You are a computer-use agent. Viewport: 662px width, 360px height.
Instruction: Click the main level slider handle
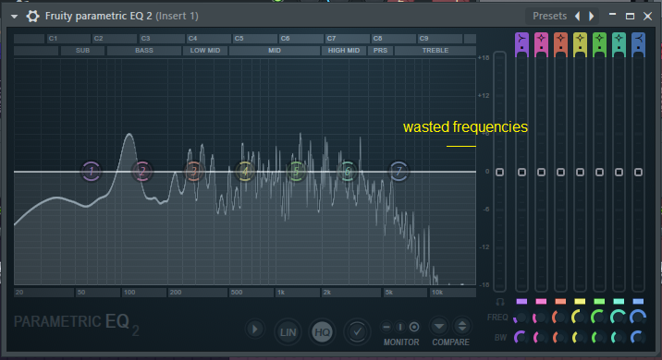pyautogui.click(x=500, y=172)
